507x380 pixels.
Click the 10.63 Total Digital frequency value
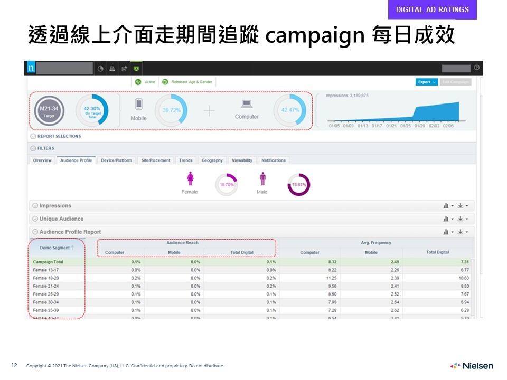[x=464, y=278]
